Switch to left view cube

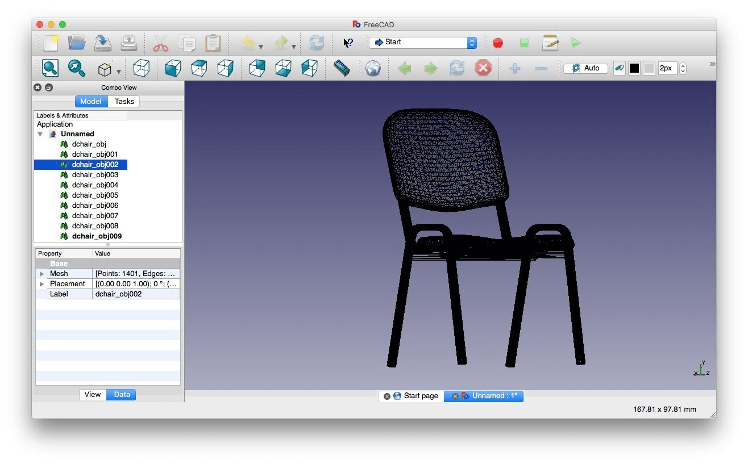pos(309,68)
